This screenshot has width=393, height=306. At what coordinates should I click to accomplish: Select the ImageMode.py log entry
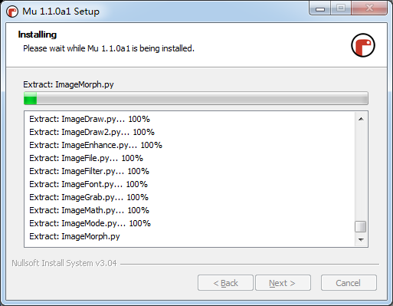click(x=90, y=223)
